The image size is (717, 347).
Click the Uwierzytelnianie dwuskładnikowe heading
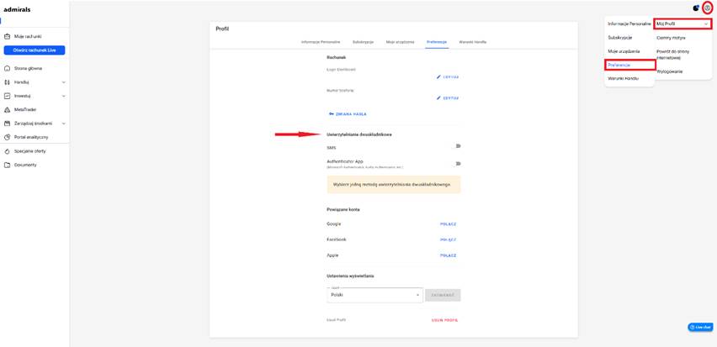point(359,134)
